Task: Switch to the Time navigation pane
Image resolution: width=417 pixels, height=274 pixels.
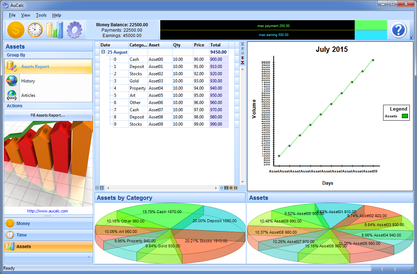Action: click(x=48, y=235)
